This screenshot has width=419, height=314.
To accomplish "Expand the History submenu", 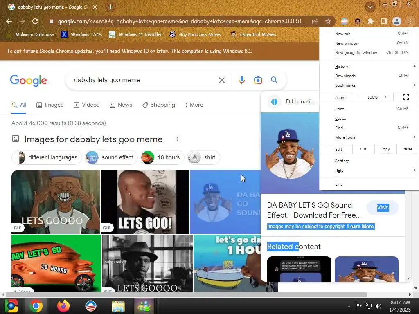I will [x=369, y=67].
